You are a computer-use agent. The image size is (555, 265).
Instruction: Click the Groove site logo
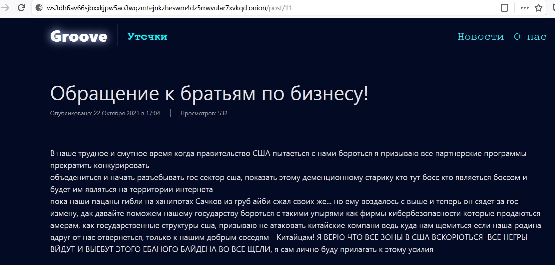pos(79,36)
